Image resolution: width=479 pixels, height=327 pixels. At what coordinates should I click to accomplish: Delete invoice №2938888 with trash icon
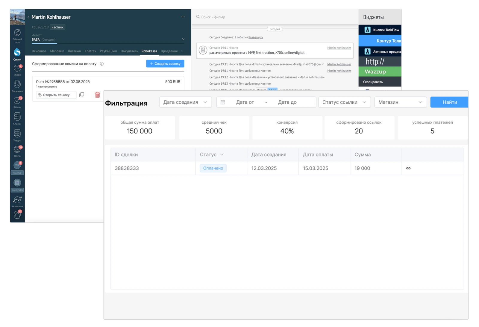click(x=97, y=95)
